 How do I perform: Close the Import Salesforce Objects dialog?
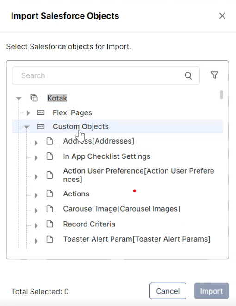click(x=222, y=16)
